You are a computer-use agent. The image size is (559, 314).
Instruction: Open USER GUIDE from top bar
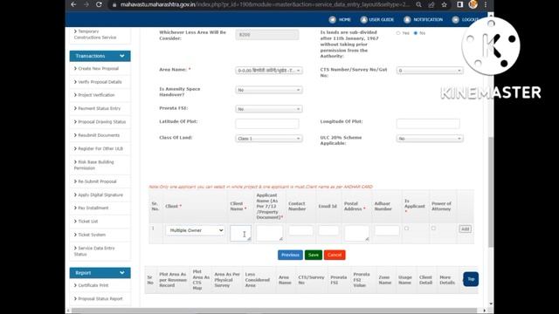(377, 19)
